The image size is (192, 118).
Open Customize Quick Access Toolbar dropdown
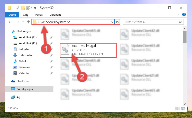(35, 8)
